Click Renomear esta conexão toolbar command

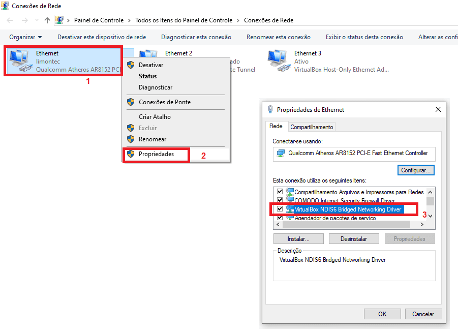(x=279, y=37)
